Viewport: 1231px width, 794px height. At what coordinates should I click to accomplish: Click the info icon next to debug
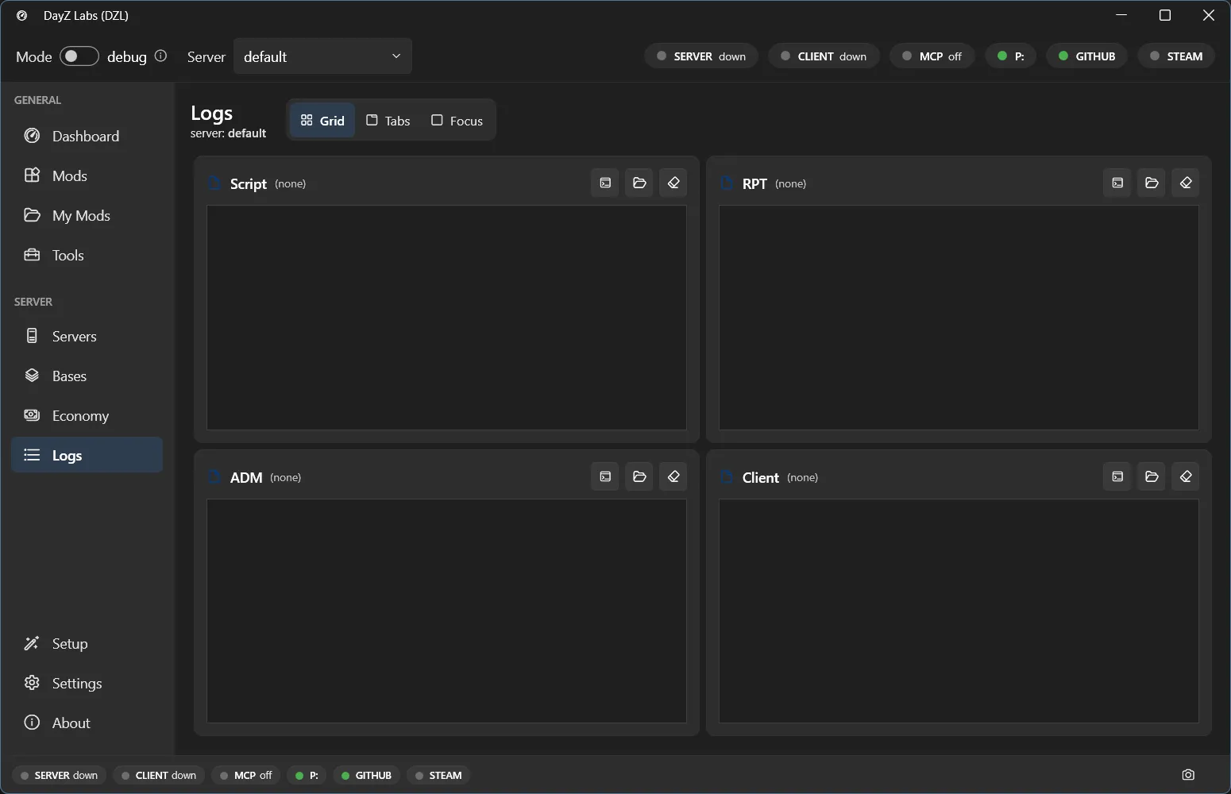[160, 56]
